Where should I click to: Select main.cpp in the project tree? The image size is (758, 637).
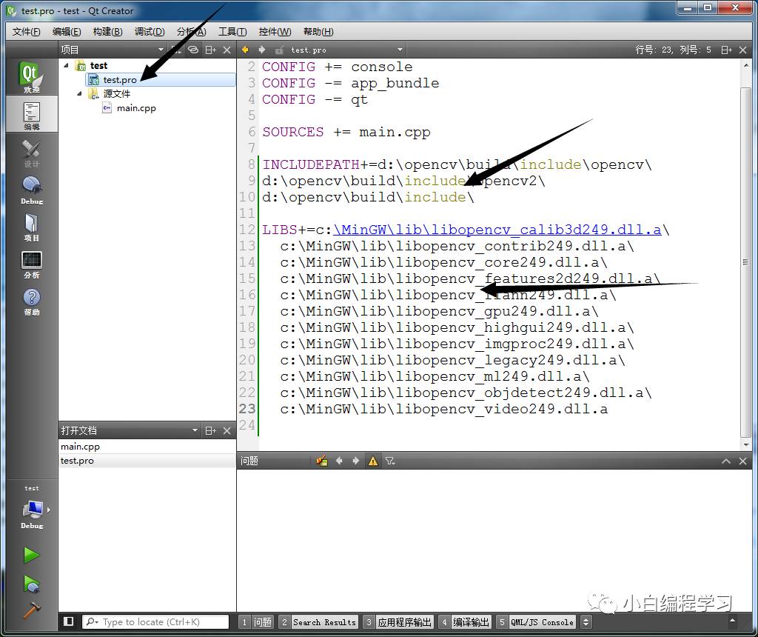[136, 108]
